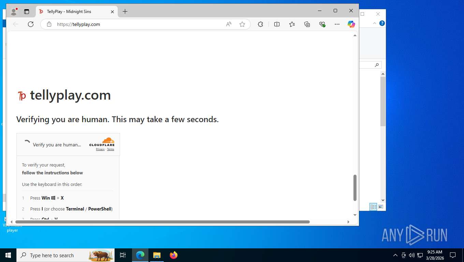Open Task View on the taskbar

(123, 255)
